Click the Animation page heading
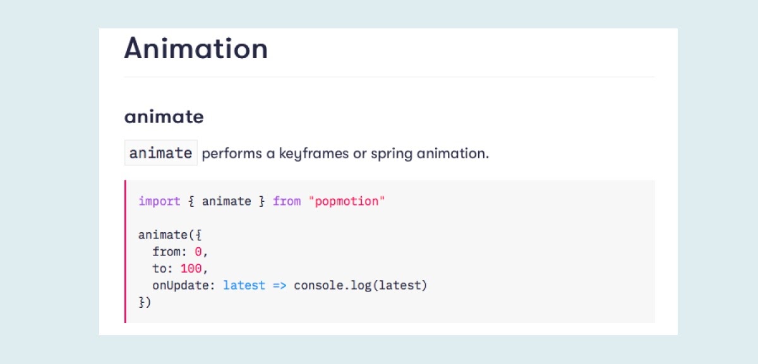The image size is (758, 364). [196, 49]
